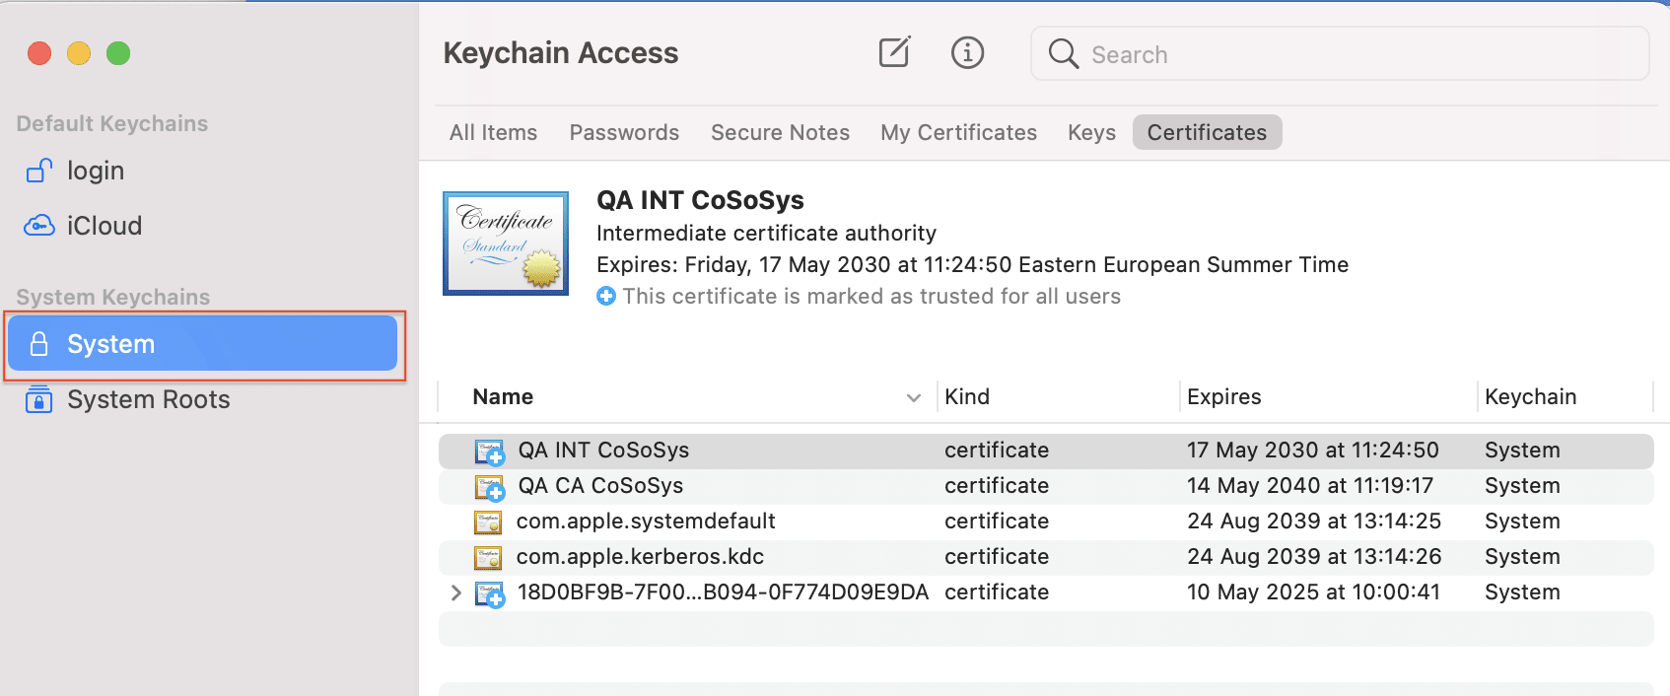
Task: Click the QA INT CoSoSys certificate icon
Action: pos(489,452)
